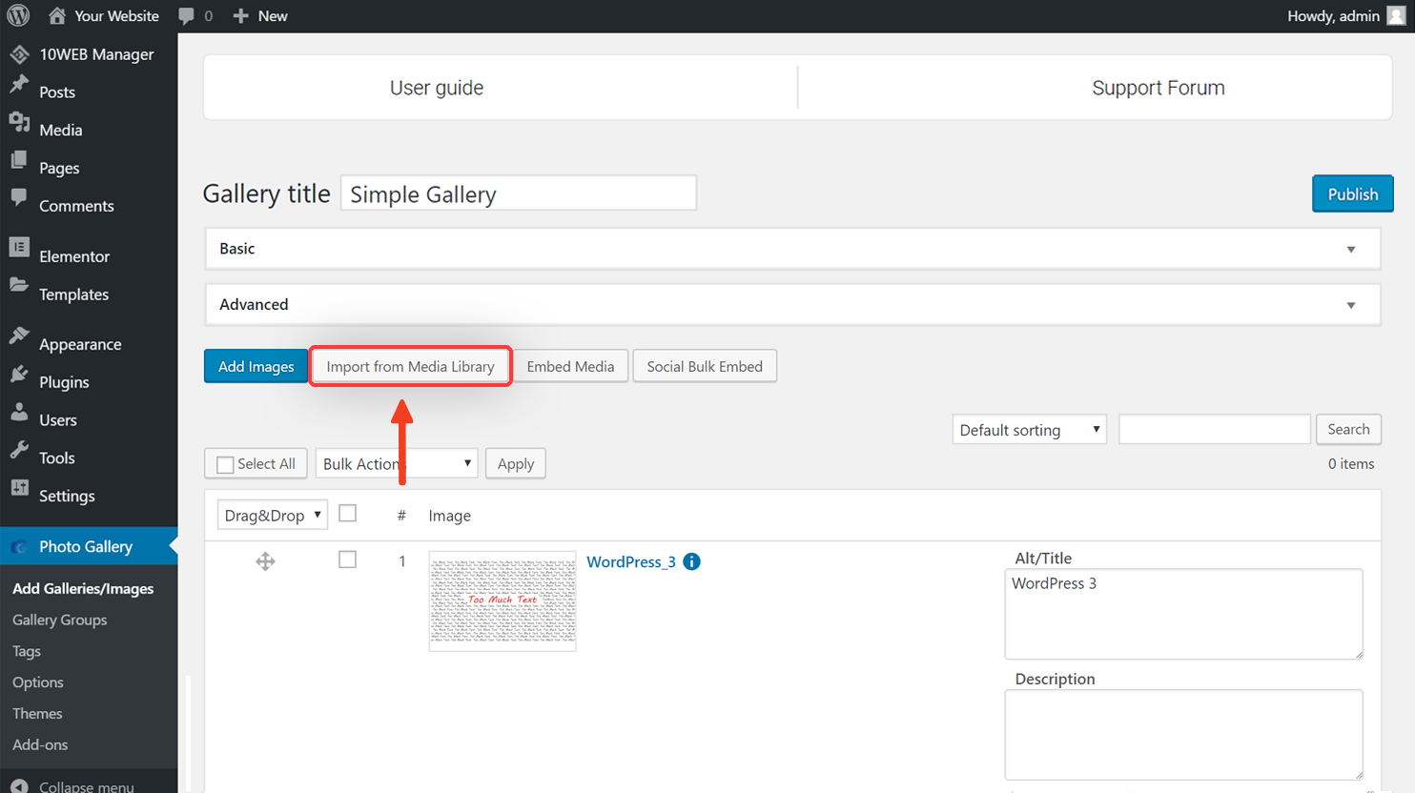Open Tags submenu item
Viewport: 1415px width, 793px height.
coord(27,651)
